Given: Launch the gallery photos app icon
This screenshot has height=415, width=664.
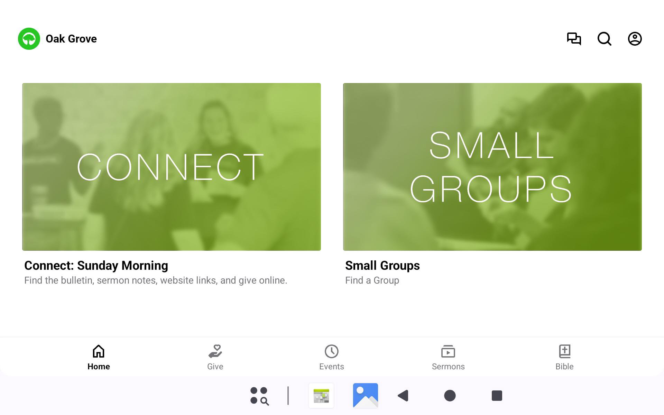Looking at the screenshot, I should tap(365, 396).
